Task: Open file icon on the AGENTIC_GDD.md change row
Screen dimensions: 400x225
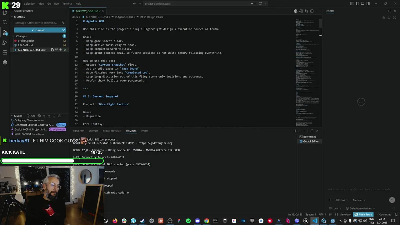Action: [x=52, y=50]
